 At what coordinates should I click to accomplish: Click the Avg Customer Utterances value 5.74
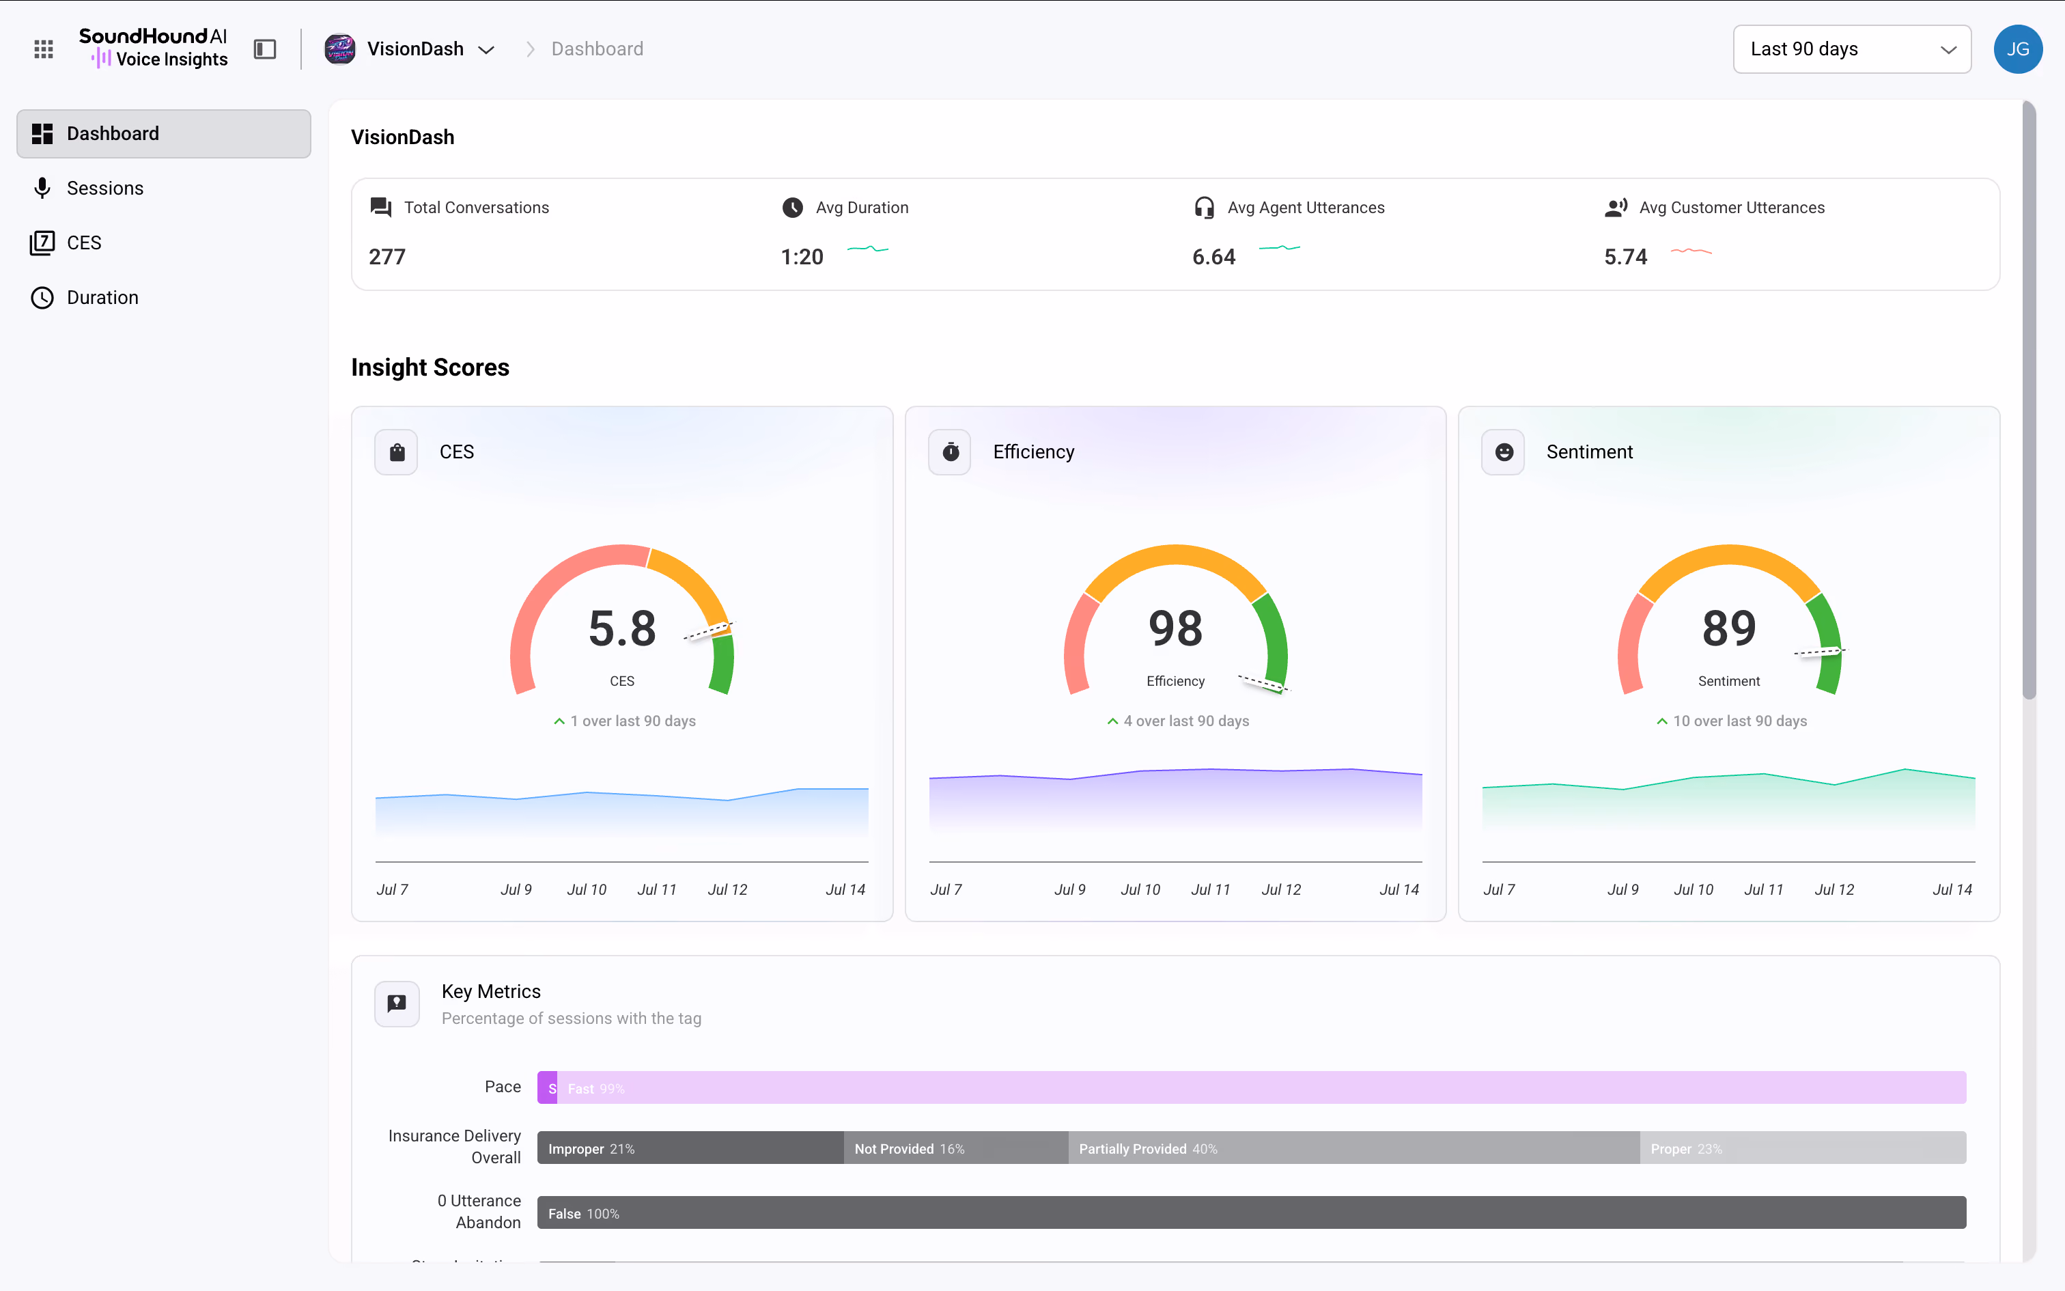pos(1625,257)
